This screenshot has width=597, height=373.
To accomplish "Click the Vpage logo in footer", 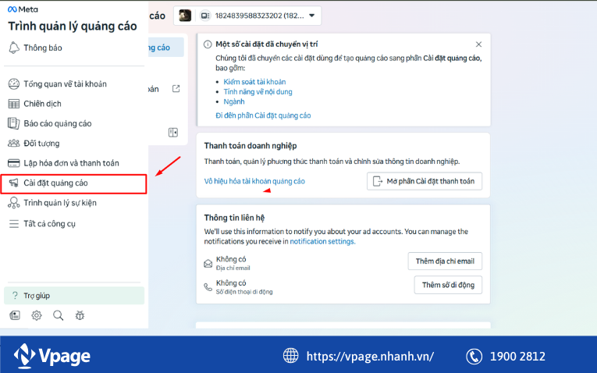I will pos(52,356).
